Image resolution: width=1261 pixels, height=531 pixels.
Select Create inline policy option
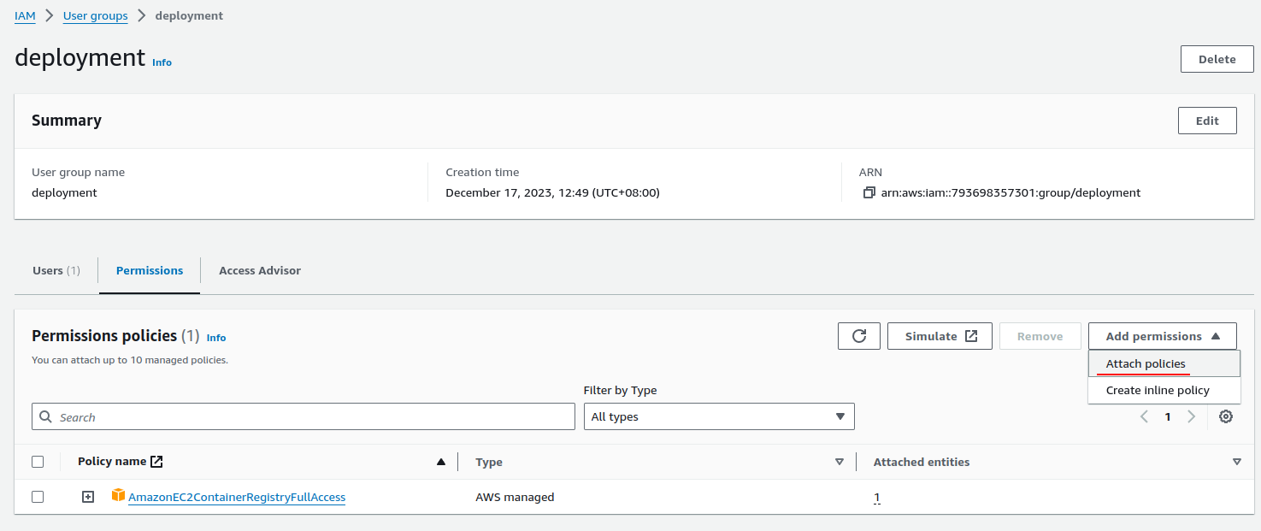[x=1158, y=391]
